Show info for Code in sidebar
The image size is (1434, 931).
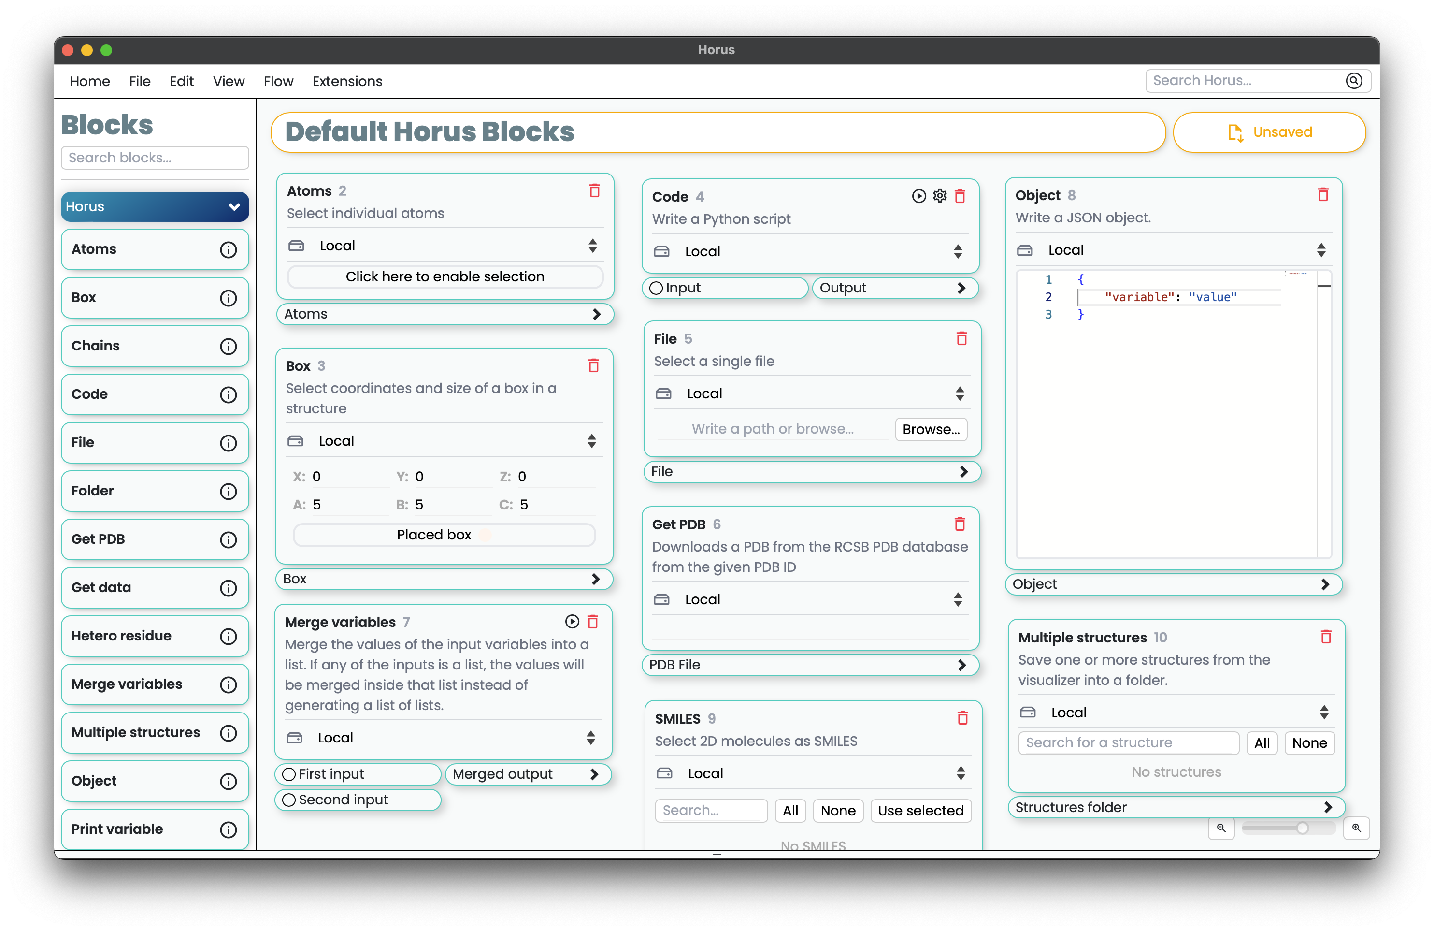(x=228, y=394)
